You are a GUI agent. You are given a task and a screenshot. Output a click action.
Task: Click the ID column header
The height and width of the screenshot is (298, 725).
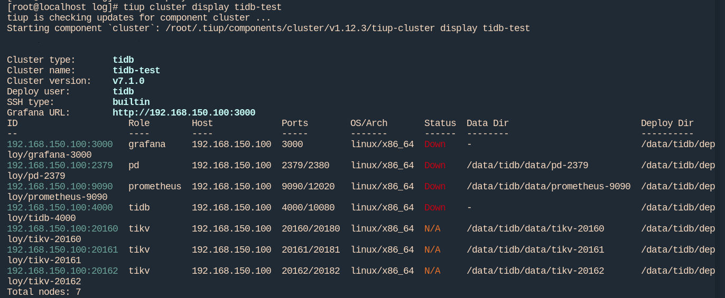[x=12, y=123]
